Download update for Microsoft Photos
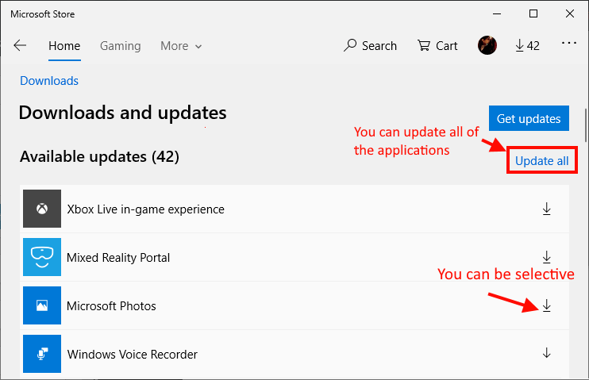This screenshot has width=589, height=380. click(547, 305)
